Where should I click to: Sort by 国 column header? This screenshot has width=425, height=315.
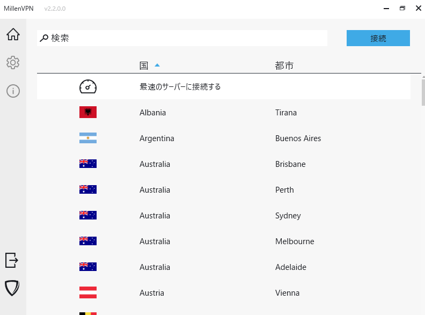click(144, 65)
